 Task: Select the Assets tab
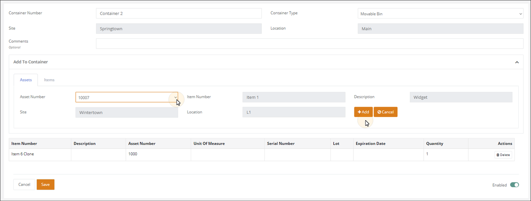coord(26,80)
